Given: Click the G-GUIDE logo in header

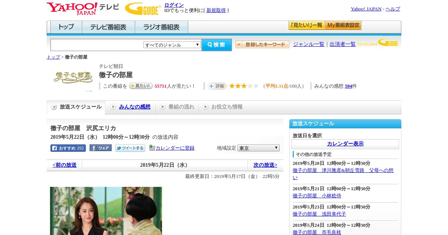Looking at the screenshot, I should tap(143, 9).
